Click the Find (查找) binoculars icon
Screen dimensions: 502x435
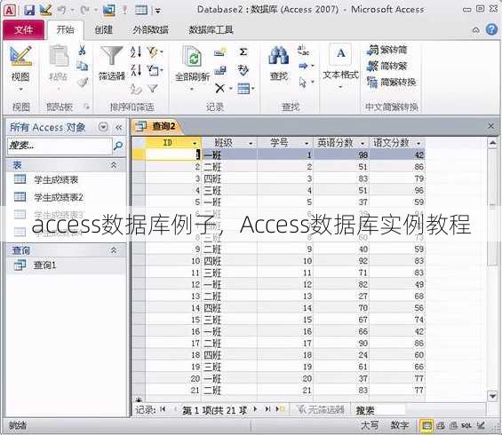(278, 63)
